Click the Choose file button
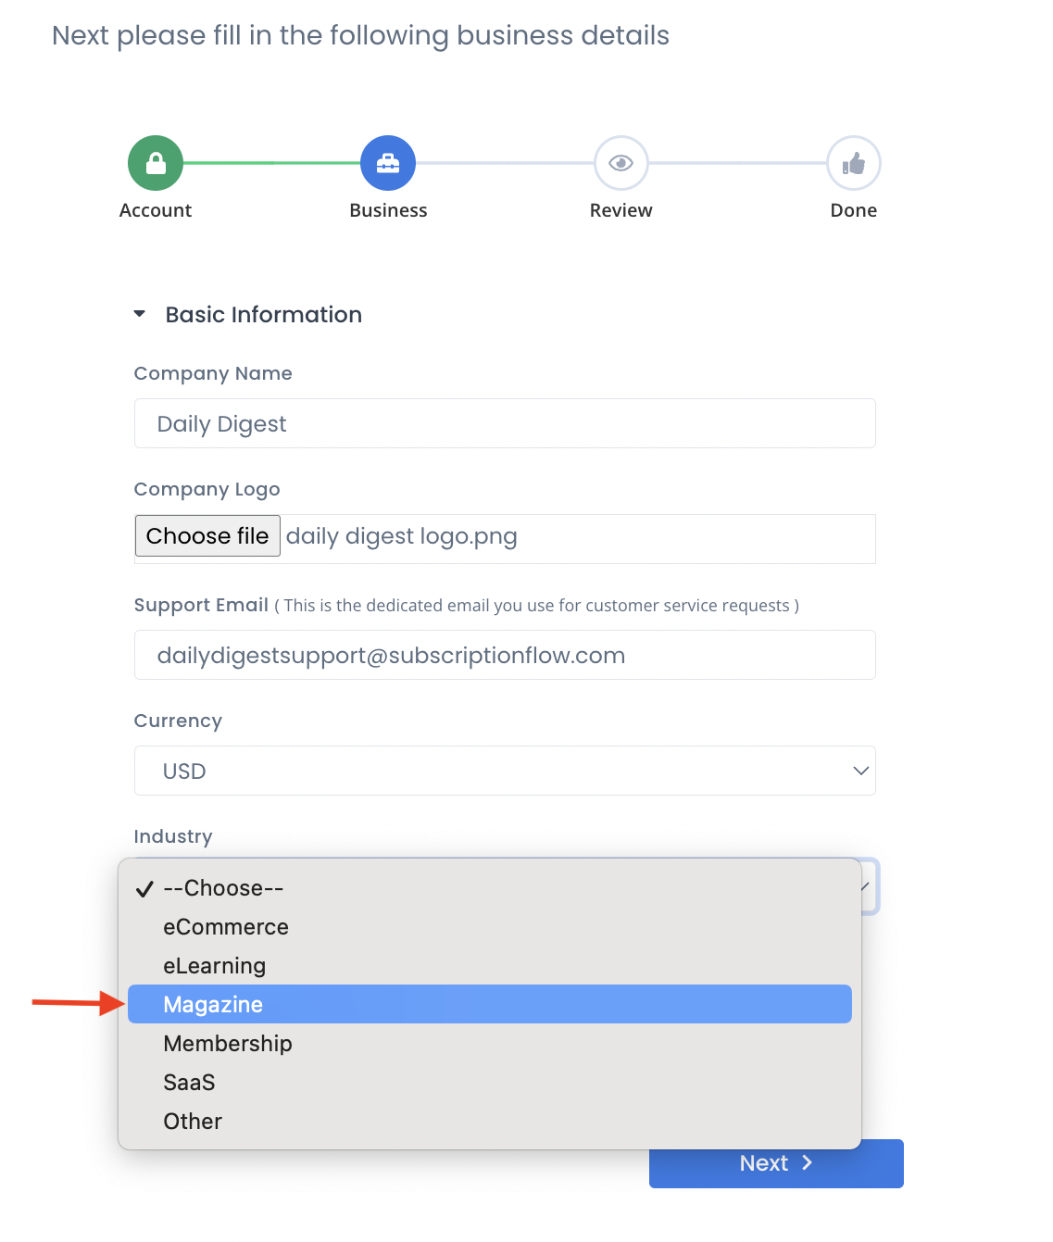Viewport: 1053px width, 1242px height. coord(207,535)
